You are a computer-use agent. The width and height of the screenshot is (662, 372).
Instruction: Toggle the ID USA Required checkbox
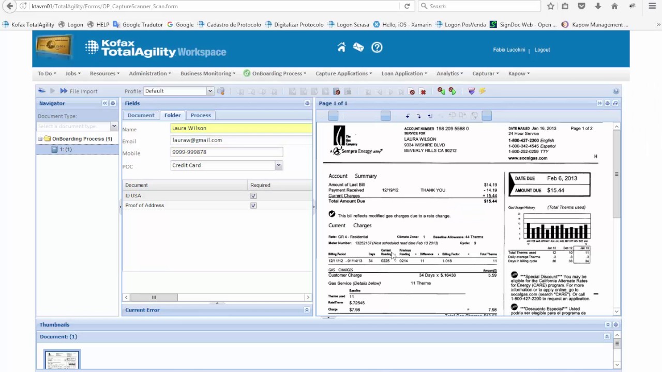click(253, 196)
